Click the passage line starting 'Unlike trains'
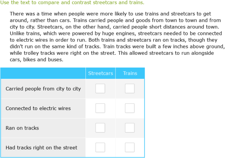The width and height of the screenshot is (225, 158). 116,33
